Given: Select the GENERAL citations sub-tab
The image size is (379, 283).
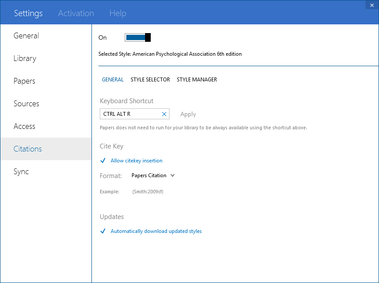Looking at the screenshot, I should click(113, 80).
